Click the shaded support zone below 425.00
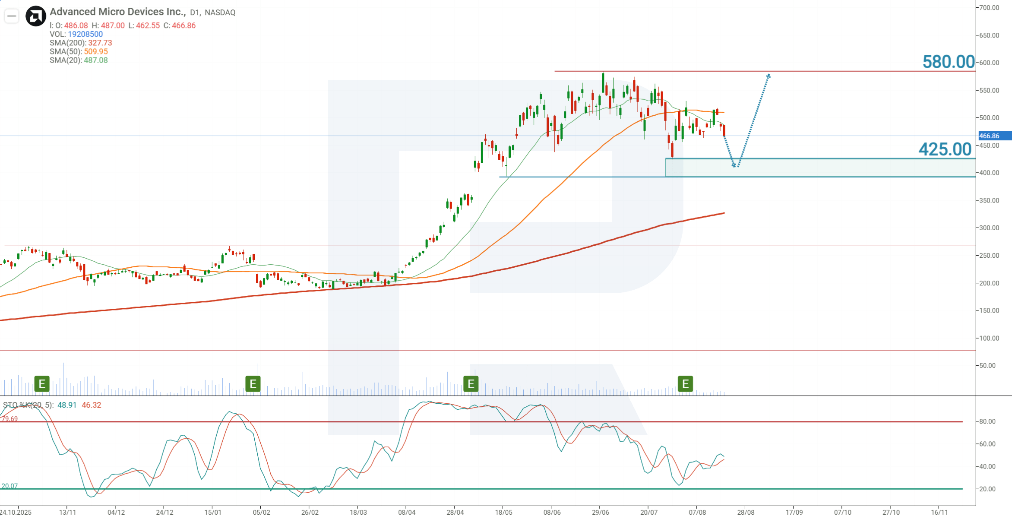Screen dimensions: 1012x516 (x=820, y=168)
